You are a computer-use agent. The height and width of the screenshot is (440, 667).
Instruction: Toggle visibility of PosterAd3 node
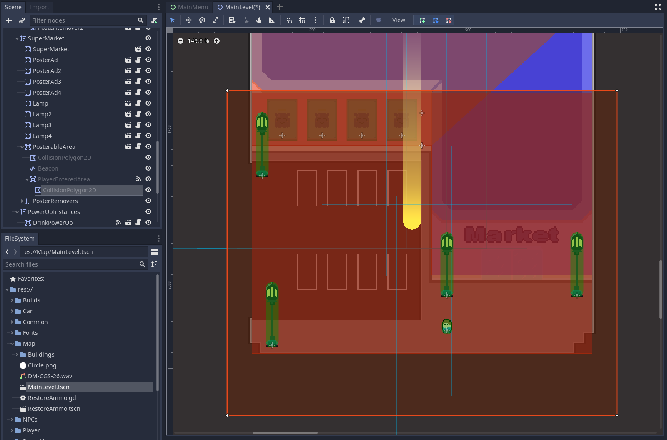click(148, 81)
